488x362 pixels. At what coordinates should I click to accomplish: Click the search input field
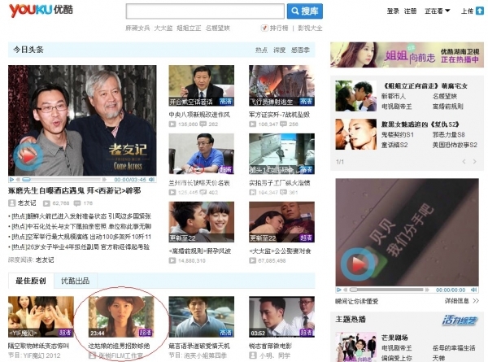point(205,11)
